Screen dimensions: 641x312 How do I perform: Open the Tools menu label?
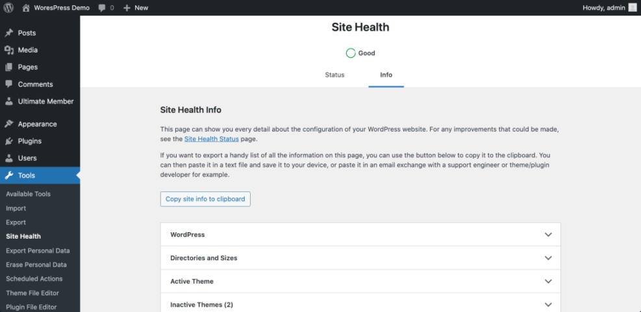[26, 176]
